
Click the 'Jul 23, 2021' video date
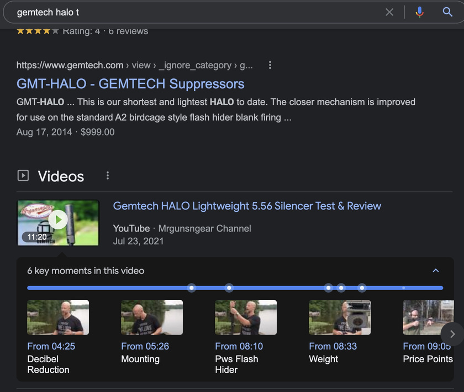click(138, 241)
